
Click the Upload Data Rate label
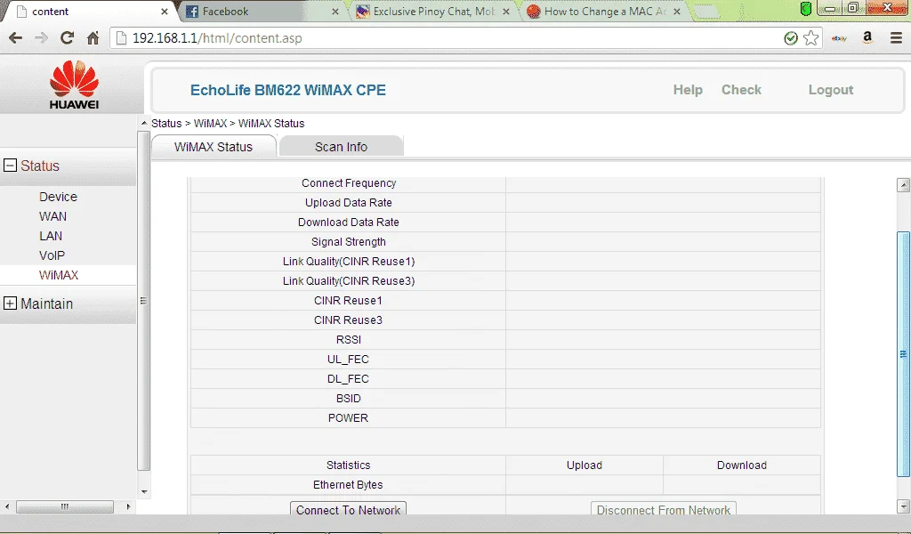(x=349, y=203)
